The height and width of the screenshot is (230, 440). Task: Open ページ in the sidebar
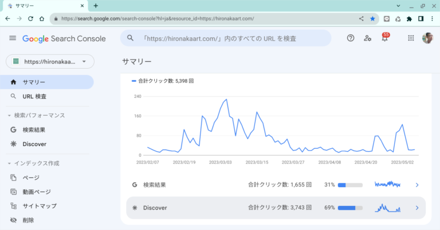46,177
